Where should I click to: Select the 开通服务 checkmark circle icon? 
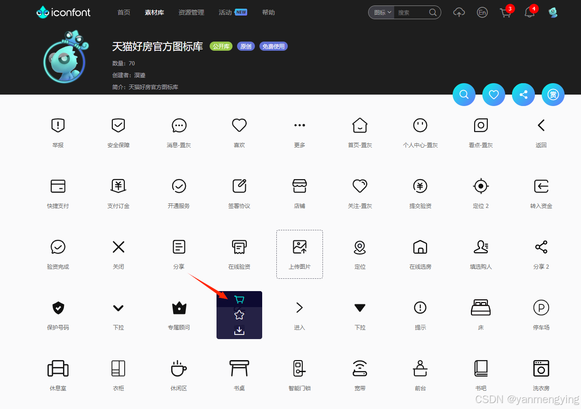[179, 186]
